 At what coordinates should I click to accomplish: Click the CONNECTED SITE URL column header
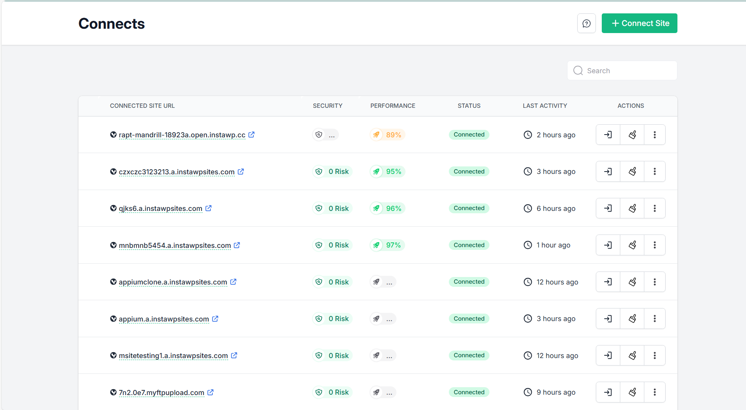click(142, 106)
